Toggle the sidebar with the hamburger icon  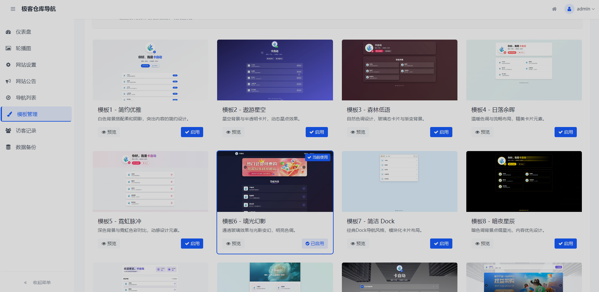point(13,9)
